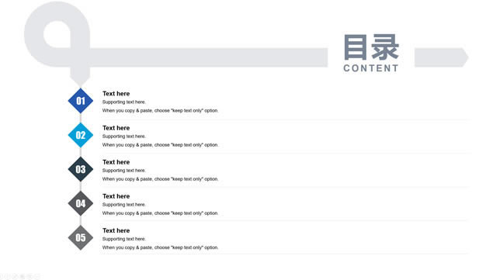
Task: Select the dark gray 04 diamond marker
Action: (81, 203)
